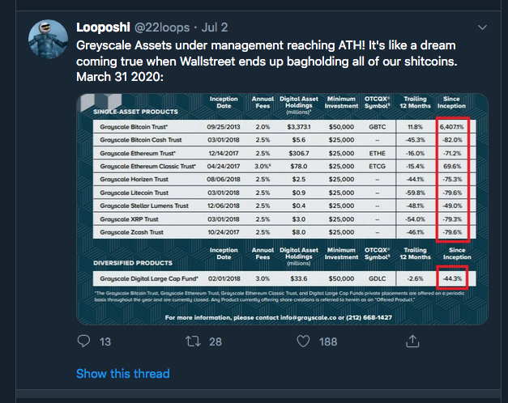Click the retweet count 28
508x403 pixels.
[216, 341]
